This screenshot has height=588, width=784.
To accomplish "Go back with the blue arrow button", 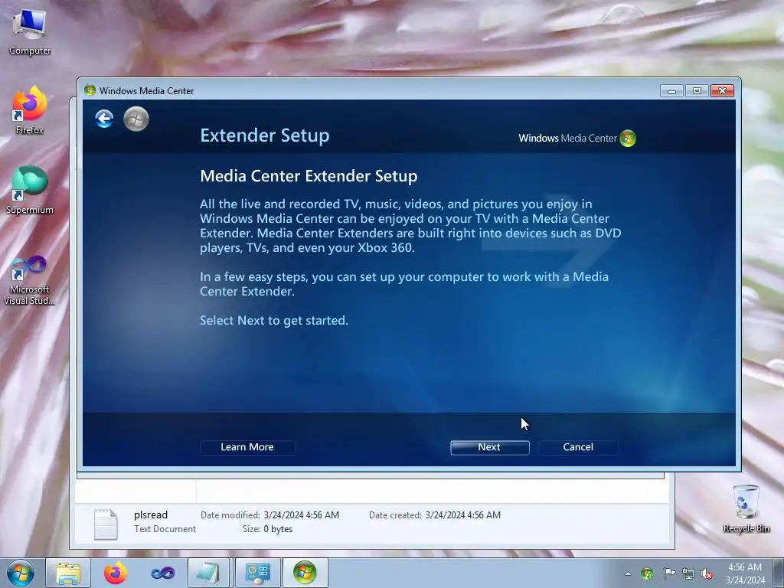I will 104,119.
